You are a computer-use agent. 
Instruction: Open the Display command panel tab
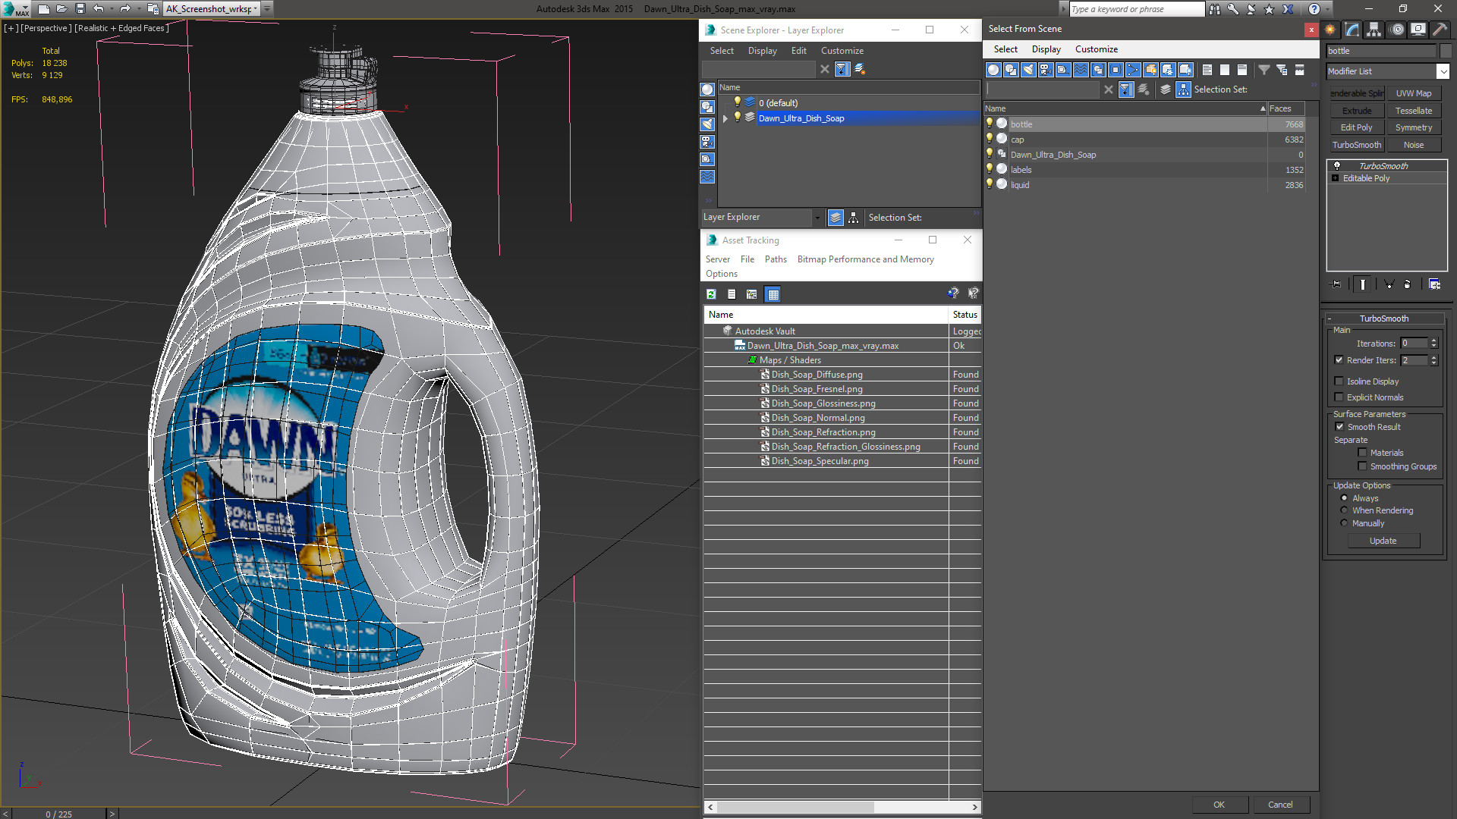1418,30
